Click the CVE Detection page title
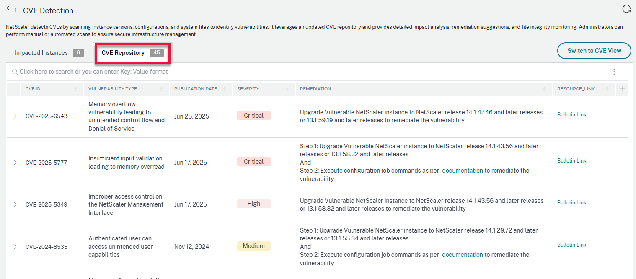636x279 pixels. (48, 10)
